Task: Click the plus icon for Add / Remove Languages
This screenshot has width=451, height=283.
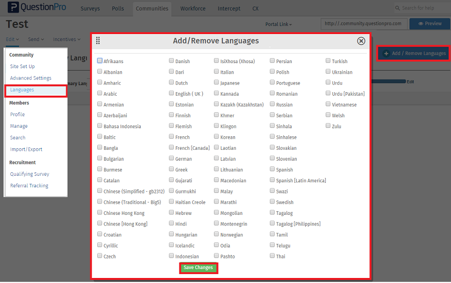Action: 386,54
